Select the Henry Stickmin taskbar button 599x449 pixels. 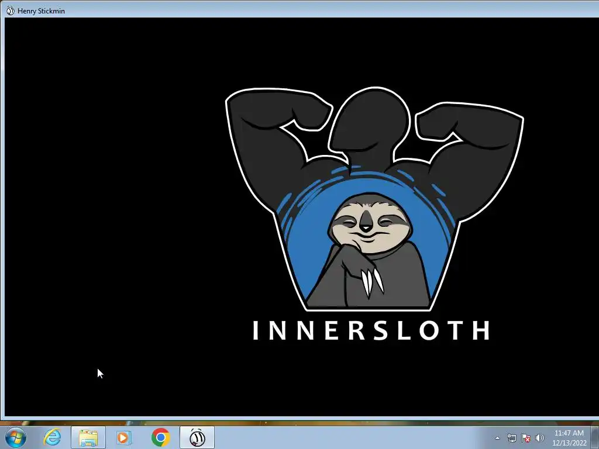[197, 437]
